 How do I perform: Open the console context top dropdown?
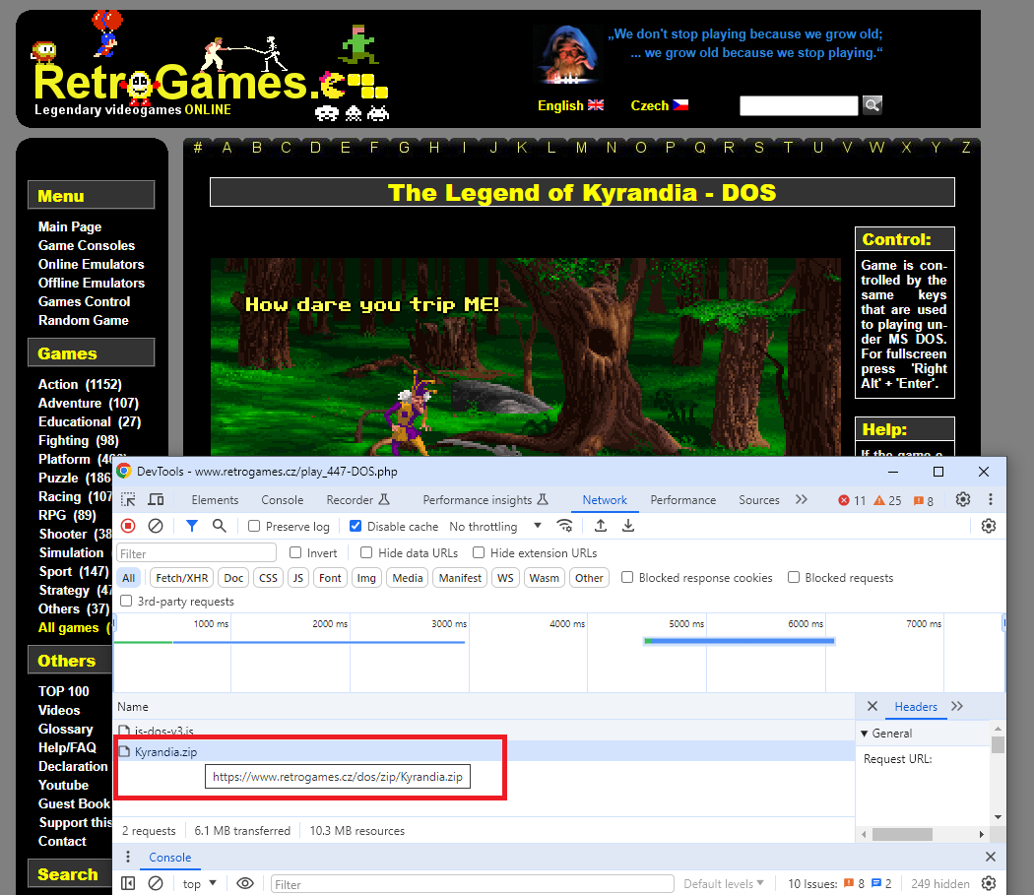(200, 884)
